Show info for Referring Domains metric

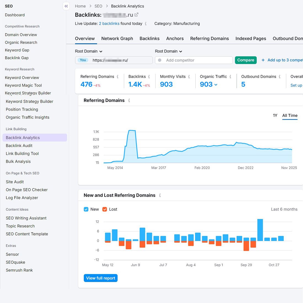point(118,77)
